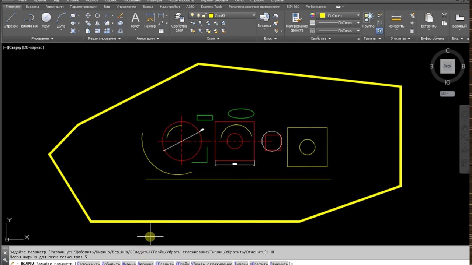The image size is (472, 265).
Task: Toggle layer Слой3 lightbulb on/off
Action: [x=192, y=15]
